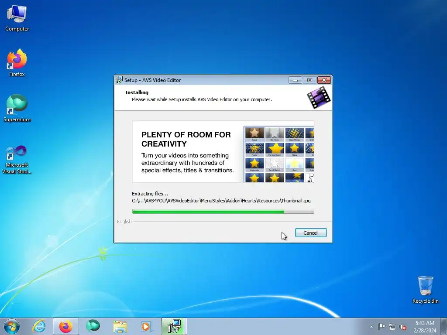The height and width of the screenshot is (335, 447).
Task: Click the Old Movie effect thumbnail
Action: click(x=275, y=134)
